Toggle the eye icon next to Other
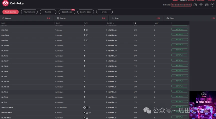Screen dimensions: 216x119 click(168, 18)
